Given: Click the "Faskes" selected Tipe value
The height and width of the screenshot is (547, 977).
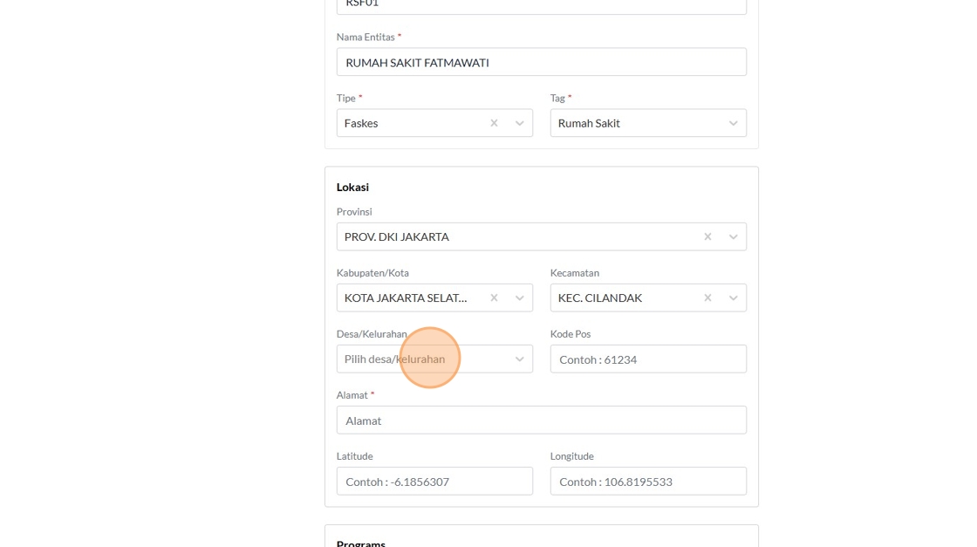Looking at the screenshot, I should (361, 123).
